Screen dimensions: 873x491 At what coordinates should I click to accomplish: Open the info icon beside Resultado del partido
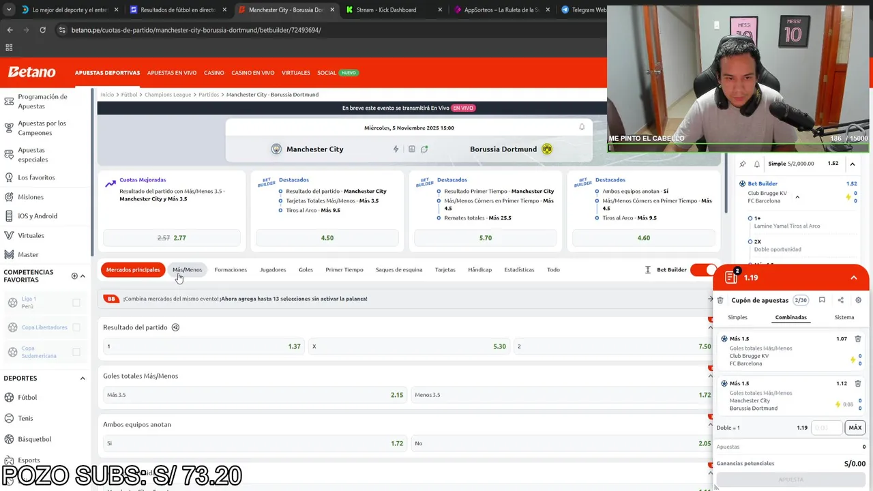(175, 327)
